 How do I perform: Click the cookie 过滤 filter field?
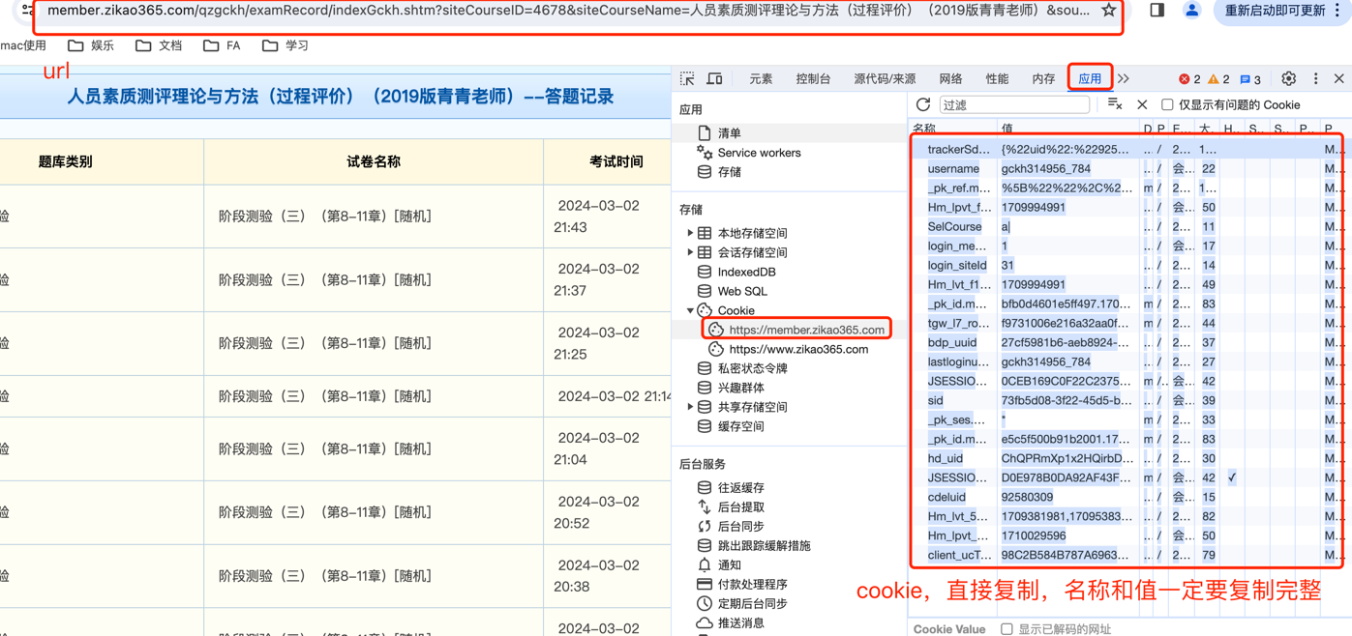[x=1013, y=104]
